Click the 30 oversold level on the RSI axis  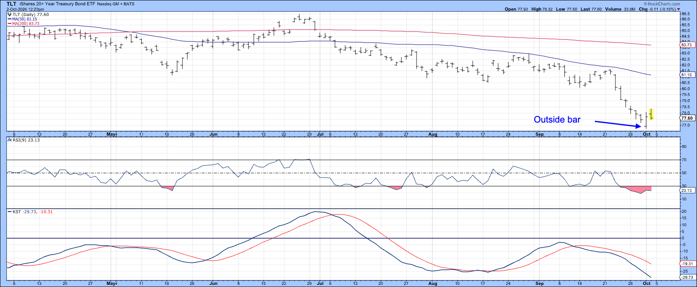[684, 186]
